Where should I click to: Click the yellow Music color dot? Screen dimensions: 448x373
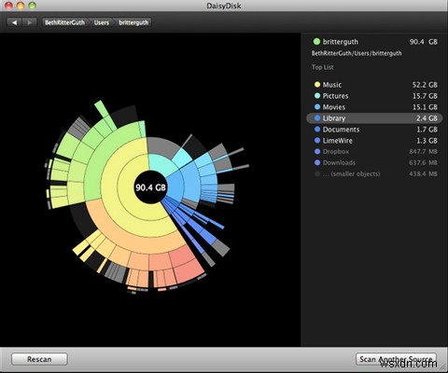coord(317,85)
